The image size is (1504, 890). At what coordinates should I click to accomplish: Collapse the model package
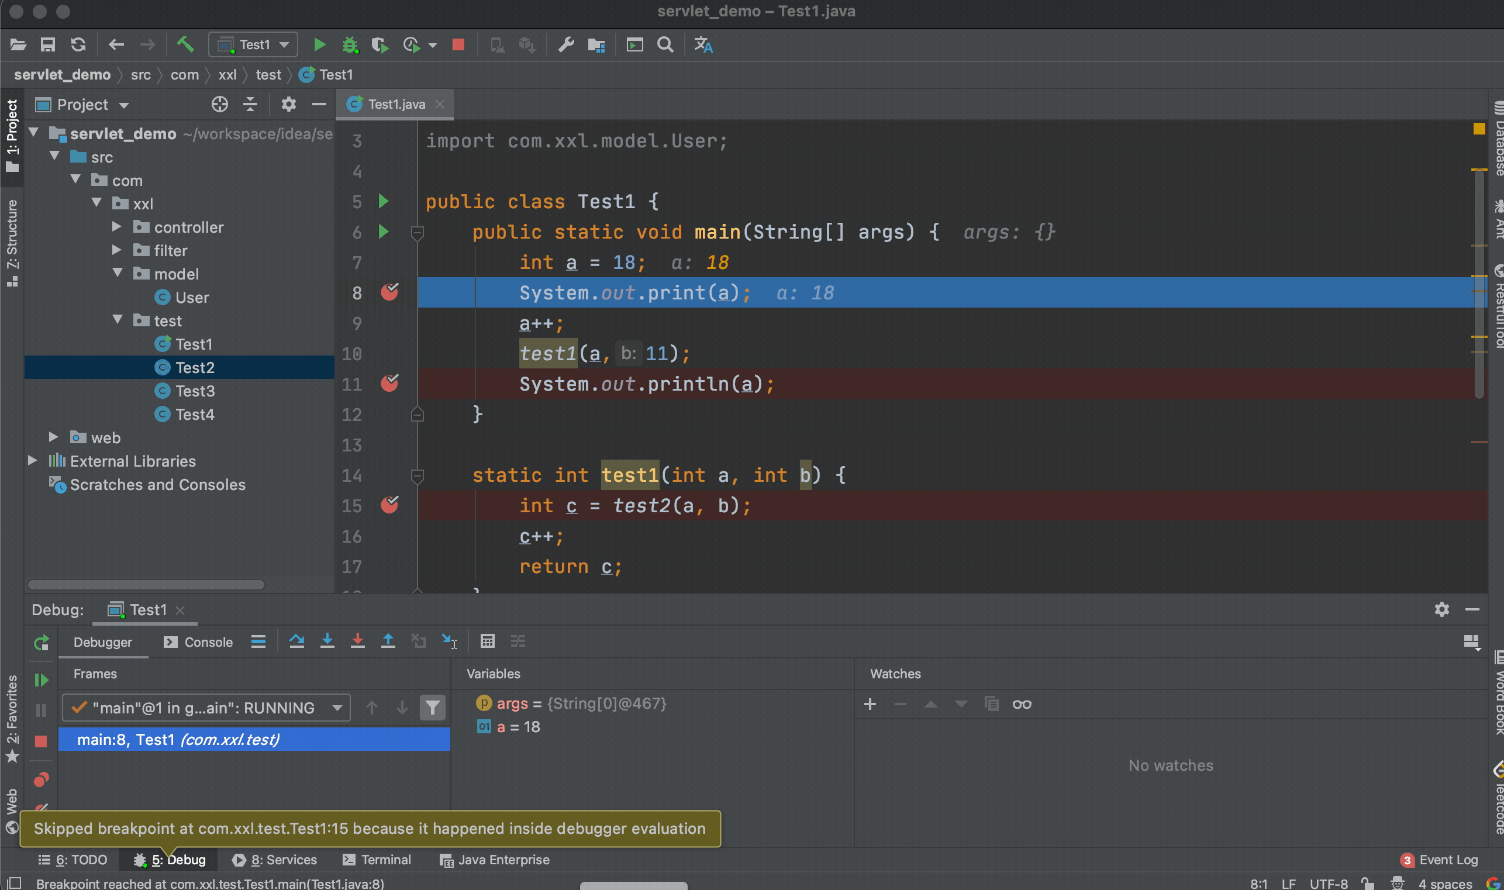[118, 273]
